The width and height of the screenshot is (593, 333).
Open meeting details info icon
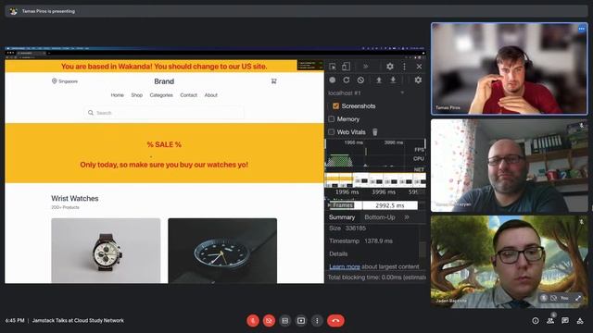pos(536,321)
